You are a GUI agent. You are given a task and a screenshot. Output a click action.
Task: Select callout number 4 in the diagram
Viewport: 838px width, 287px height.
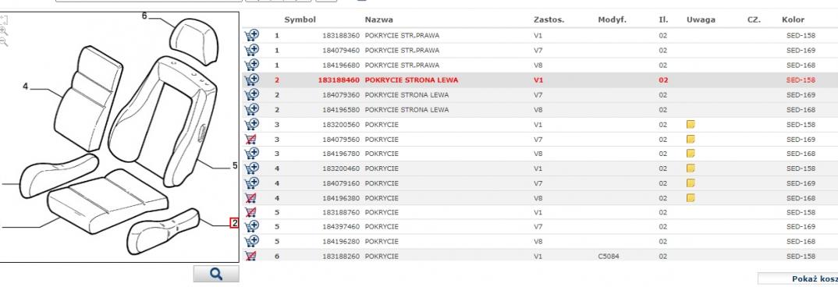[25, 86]
